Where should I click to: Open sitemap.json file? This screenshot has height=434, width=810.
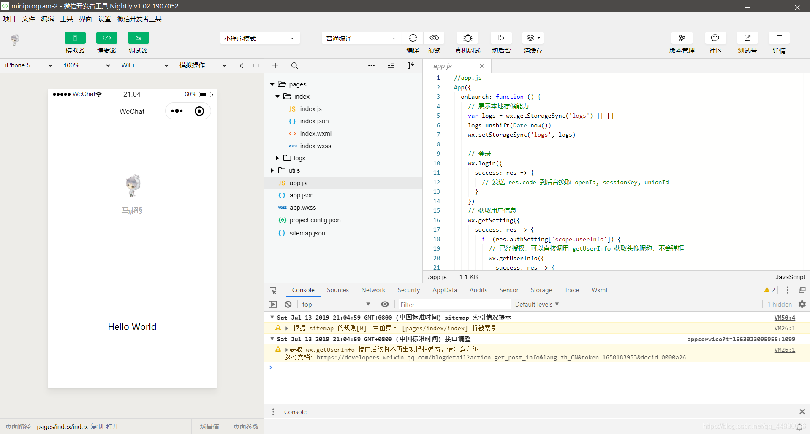(307, 233)
